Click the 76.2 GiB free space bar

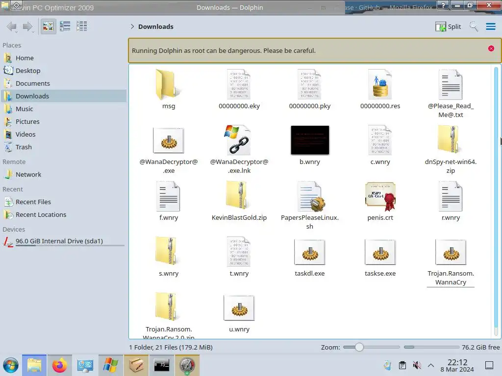click(431, 347)
